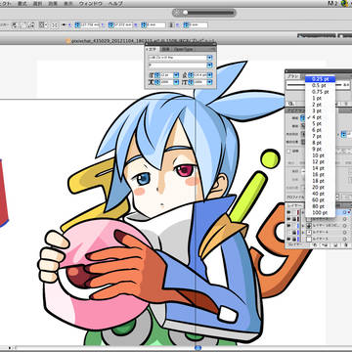Open the font family dropdown in character panel
This screenshot has width=352, height=352.
pos(209,58)
